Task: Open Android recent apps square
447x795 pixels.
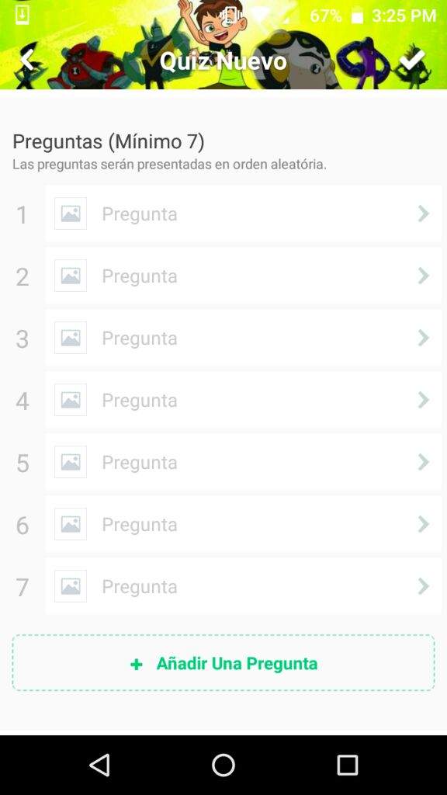Action: [x=347, y=765]
